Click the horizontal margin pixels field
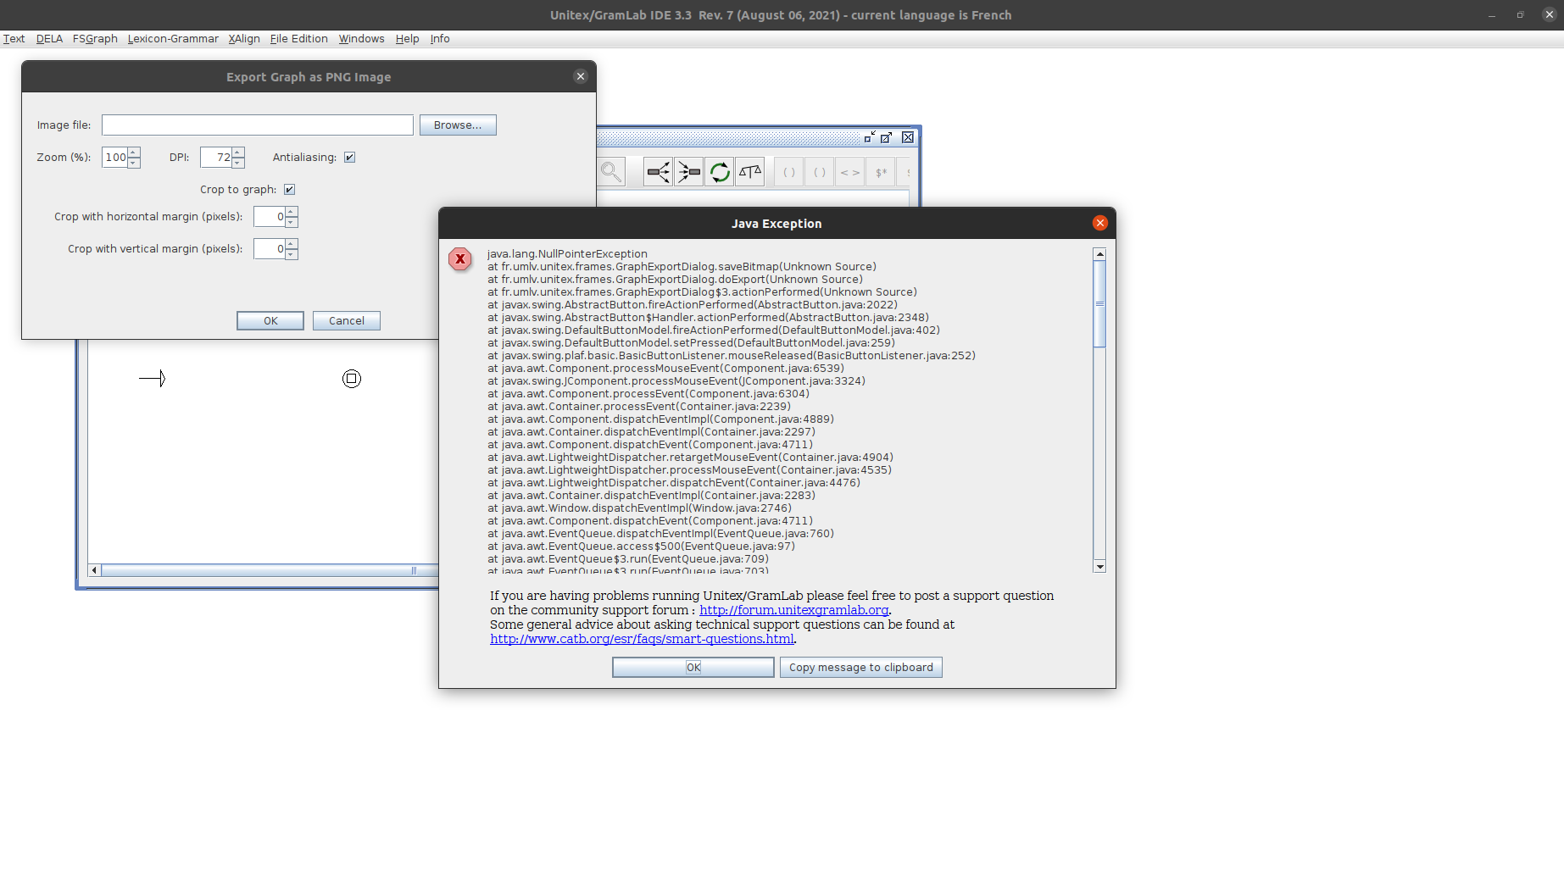 pyautogui.click(x=270, y=217)
